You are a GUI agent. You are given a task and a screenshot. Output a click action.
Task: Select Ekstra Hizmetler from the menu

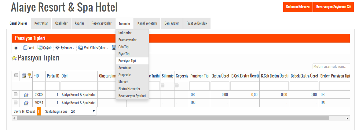tap(132, 89)
